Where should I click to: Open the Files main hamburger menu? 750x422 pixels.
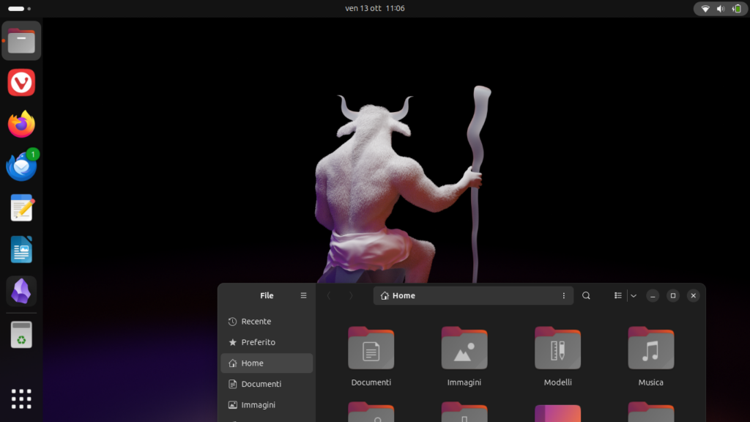(303, 296)
